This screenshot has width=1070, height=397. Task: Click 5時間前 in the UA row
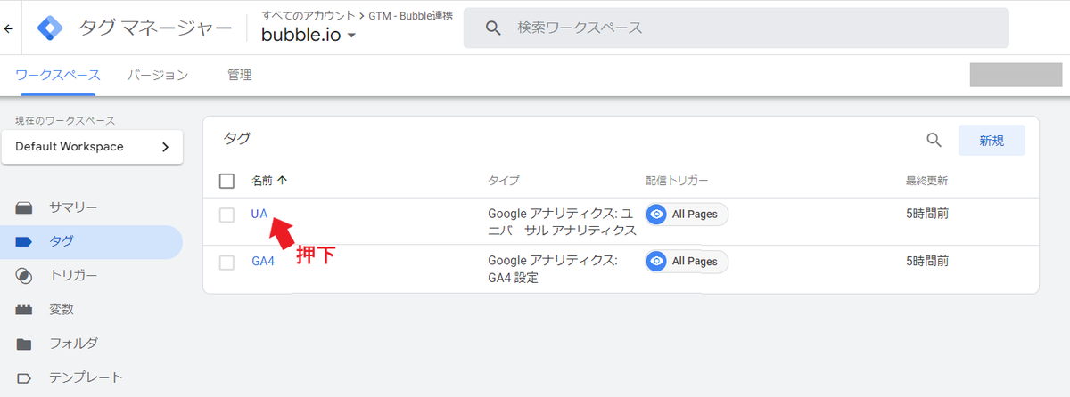(926, 215)
